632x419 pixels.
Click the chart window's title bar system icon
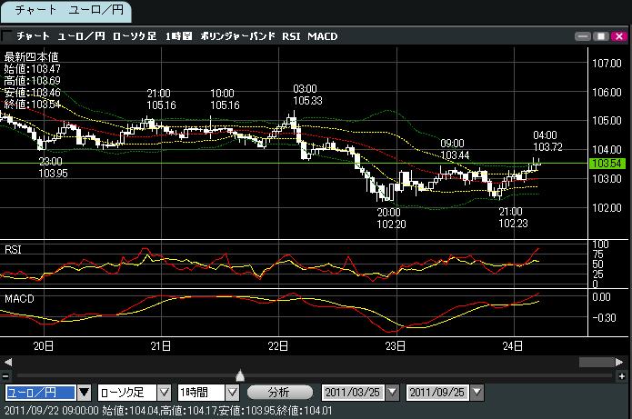pos(7,36)
